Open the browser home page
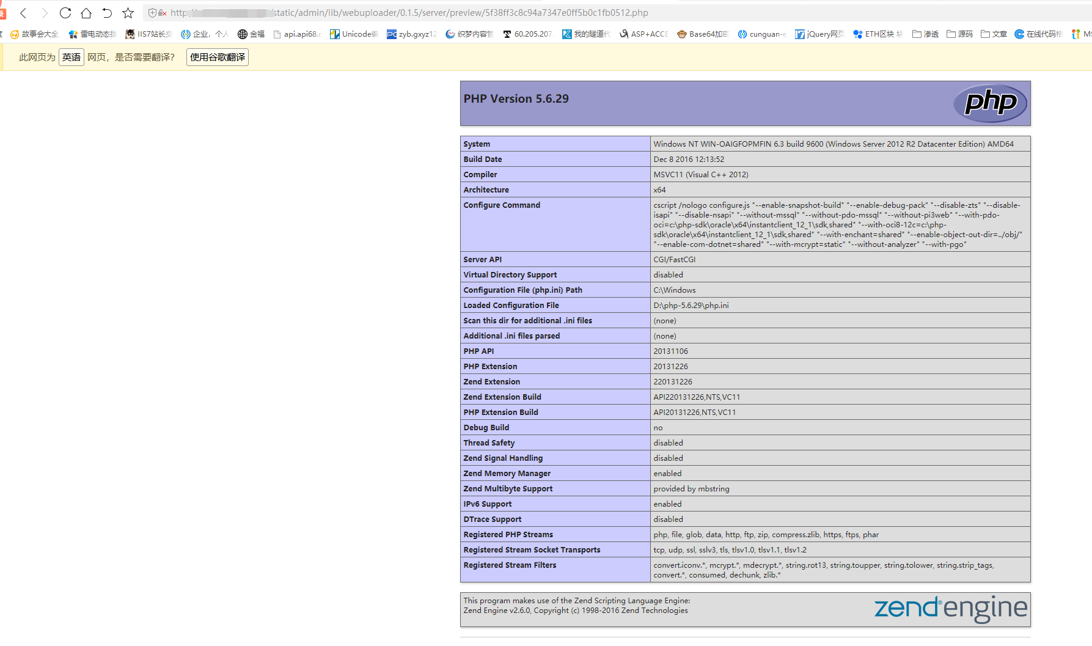This screenshot has width=1092, height=646. (x=86, y=13)
